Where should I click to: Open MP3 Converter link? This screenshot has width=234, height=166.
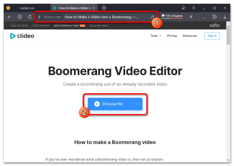coord(41,25)
